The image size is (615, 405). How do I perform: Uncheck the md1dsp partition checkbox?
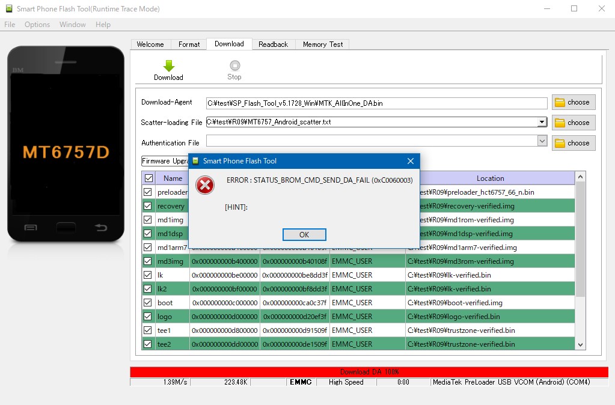[147, 234]
